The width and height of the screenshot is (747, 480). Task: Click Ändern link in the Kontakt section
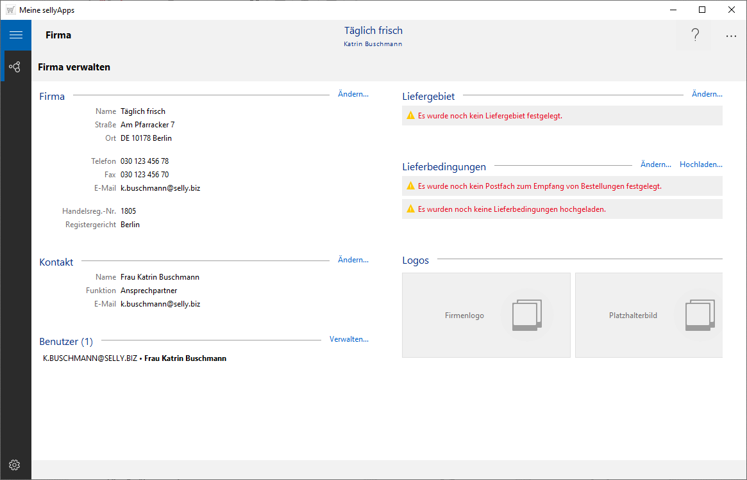353,260
